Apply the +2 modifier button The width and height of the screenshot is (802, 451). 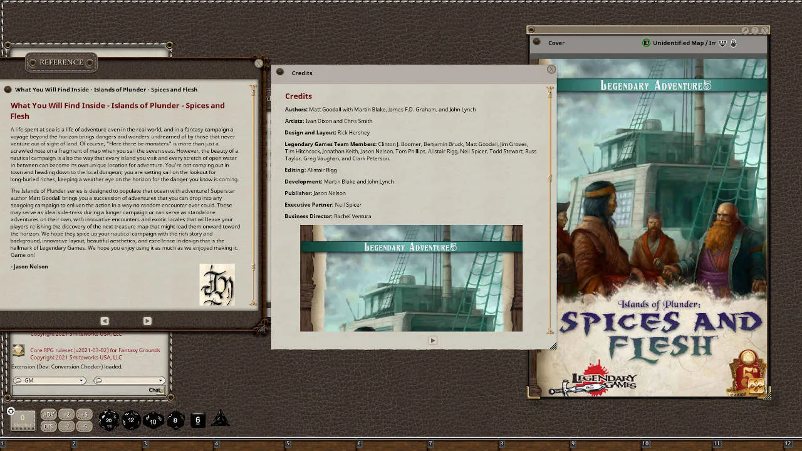point(66,415)
